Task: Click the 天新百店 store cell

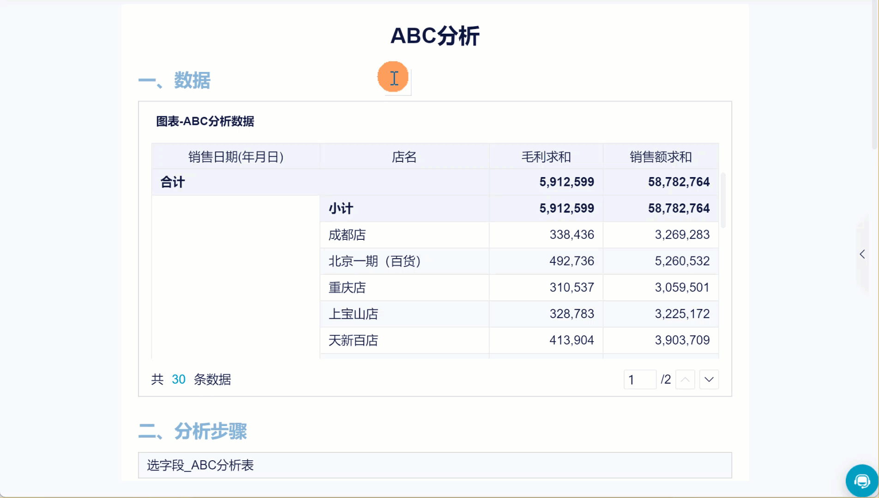Action: click(353, 341)
